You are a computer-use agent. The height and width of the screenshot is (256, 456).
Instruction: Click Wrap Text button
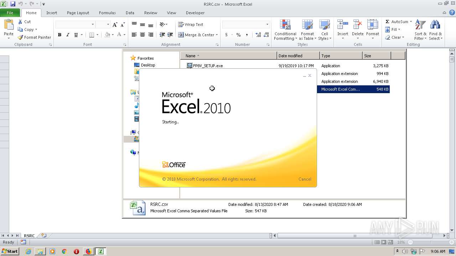(x=191, y=25)
